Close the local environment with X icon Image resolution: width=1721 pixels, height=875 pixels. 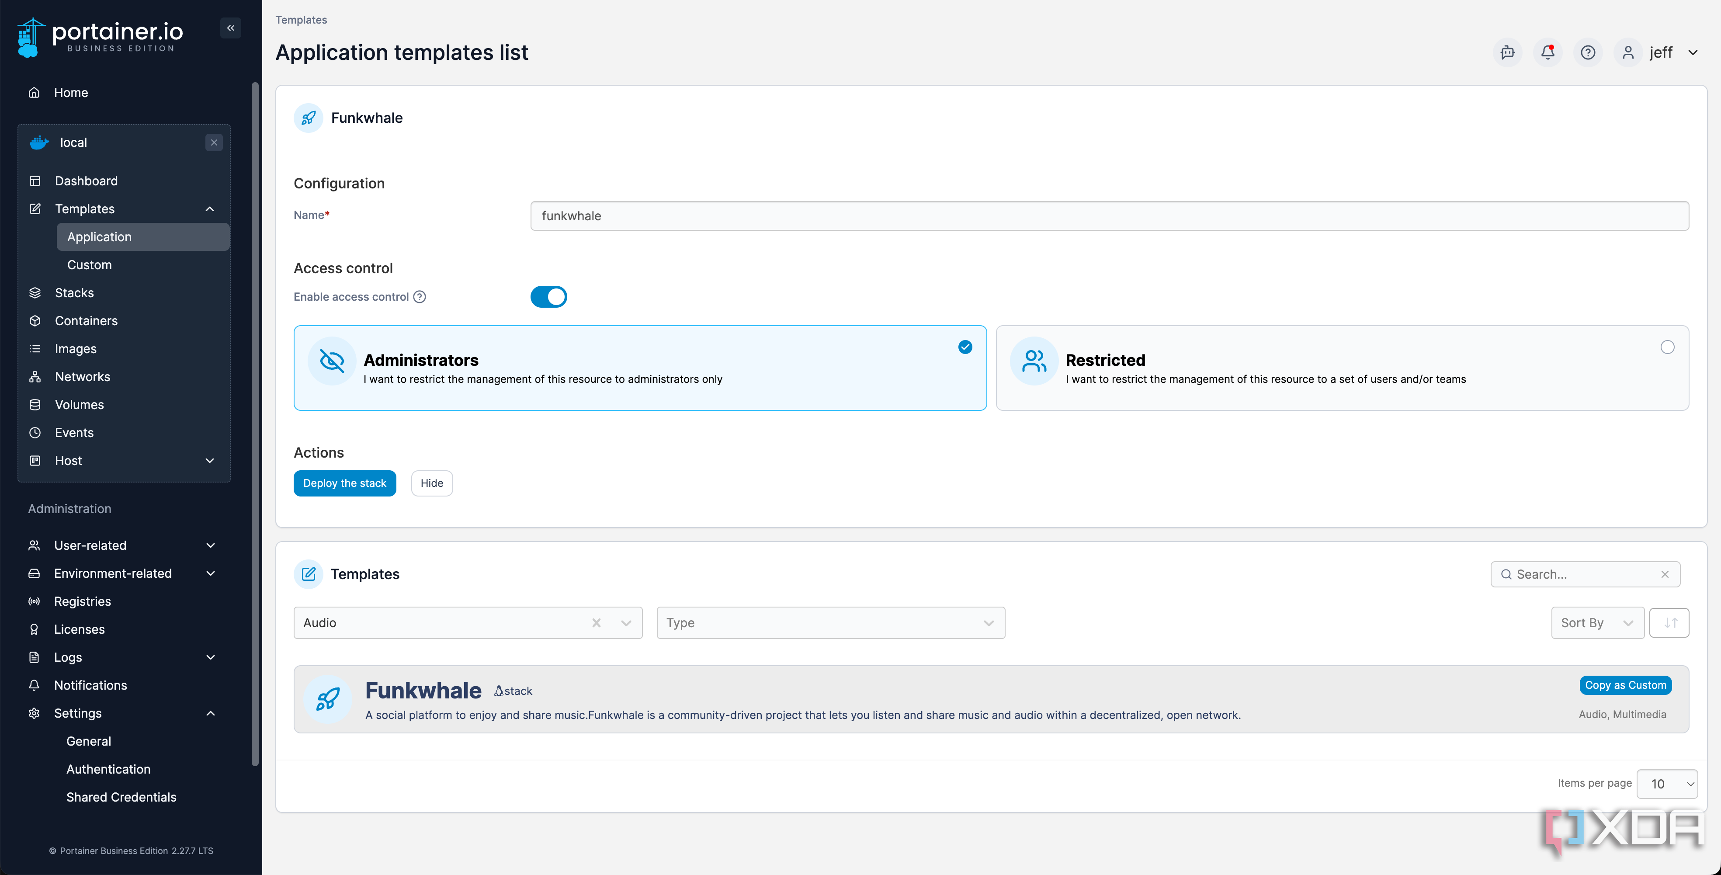click(x=214, y=142)
